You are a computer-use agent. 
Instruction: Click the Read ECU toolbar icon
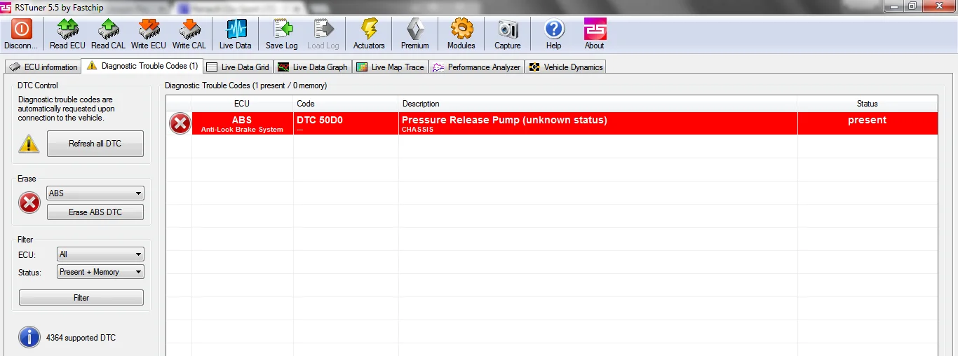[67, 29]
